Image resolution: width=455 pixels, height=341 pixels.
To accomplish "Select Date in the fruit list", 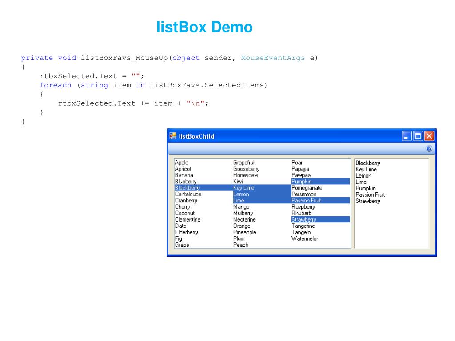I will pyautogui.click(x=181, y=226).
